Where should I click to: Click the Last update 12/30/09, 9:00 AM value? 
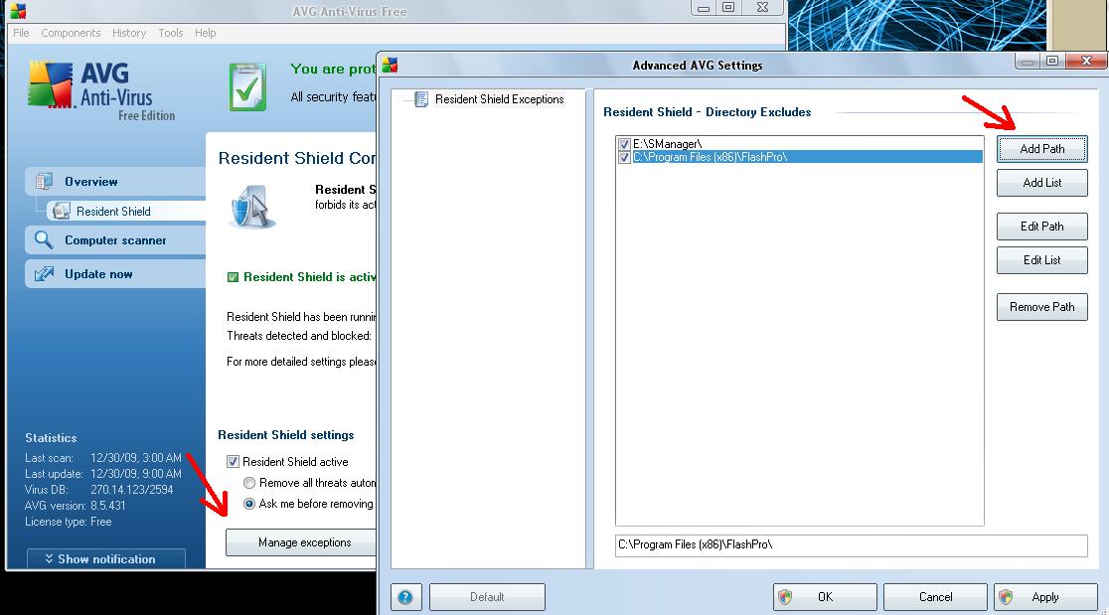[x=136, y=474]
